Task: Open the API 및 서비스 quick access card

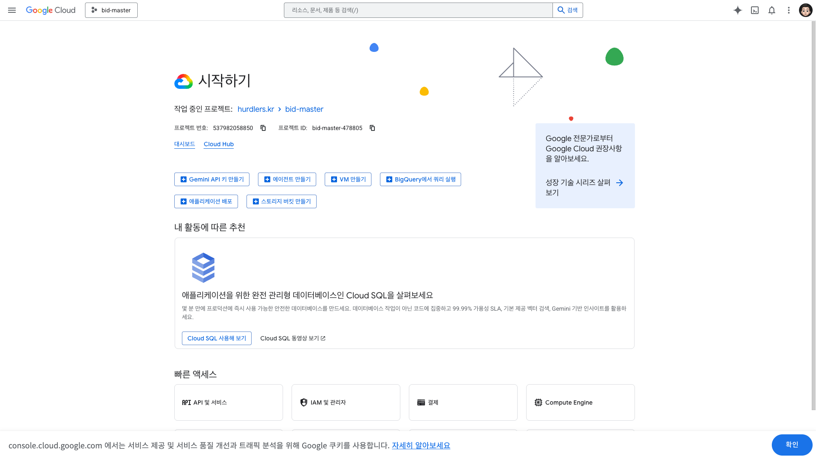Action: (x=229, y=402)
